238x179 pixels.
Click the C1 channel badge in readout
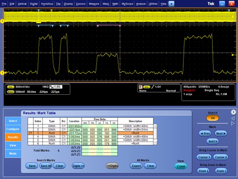pyautogui.click(x=11, y=86)
